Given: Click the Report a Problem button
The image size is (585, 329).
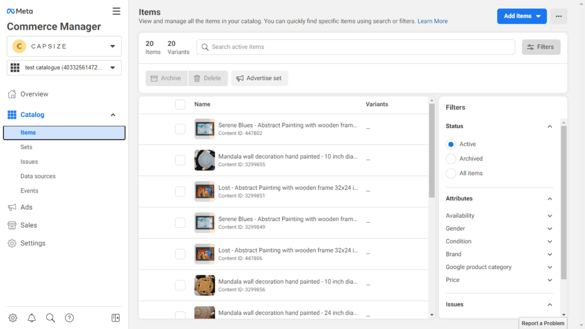Looking at the screenshot, I should pyautogui.click(x=543, y=323).
